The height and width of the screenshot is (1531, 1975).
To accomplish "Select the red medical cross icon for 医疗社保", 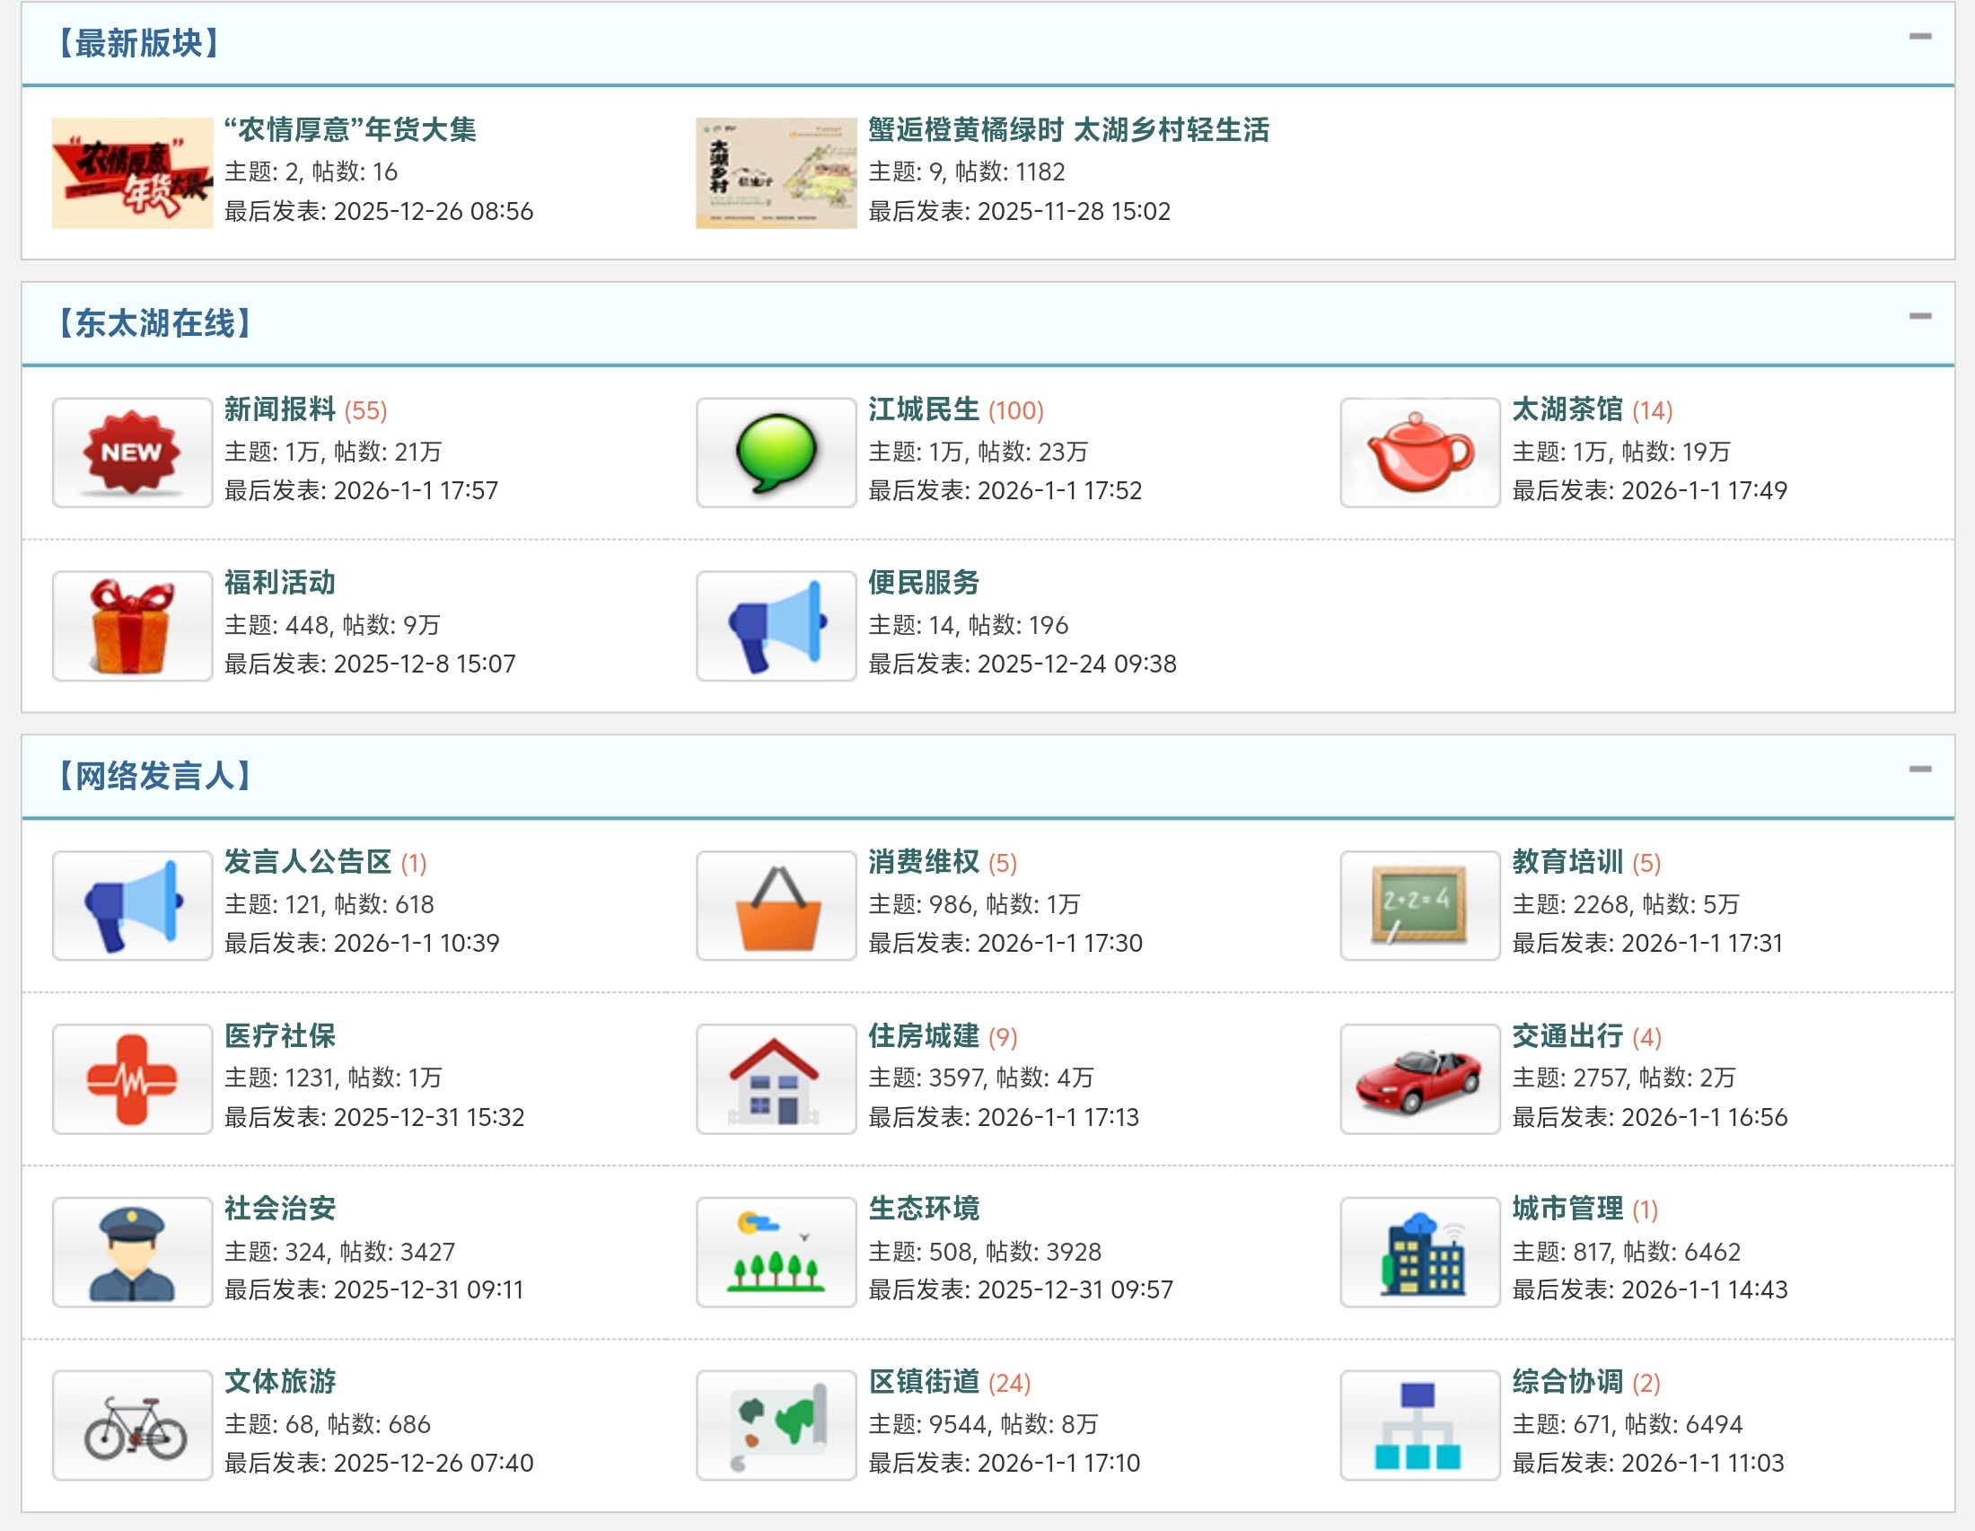I will click(132, 1078).
